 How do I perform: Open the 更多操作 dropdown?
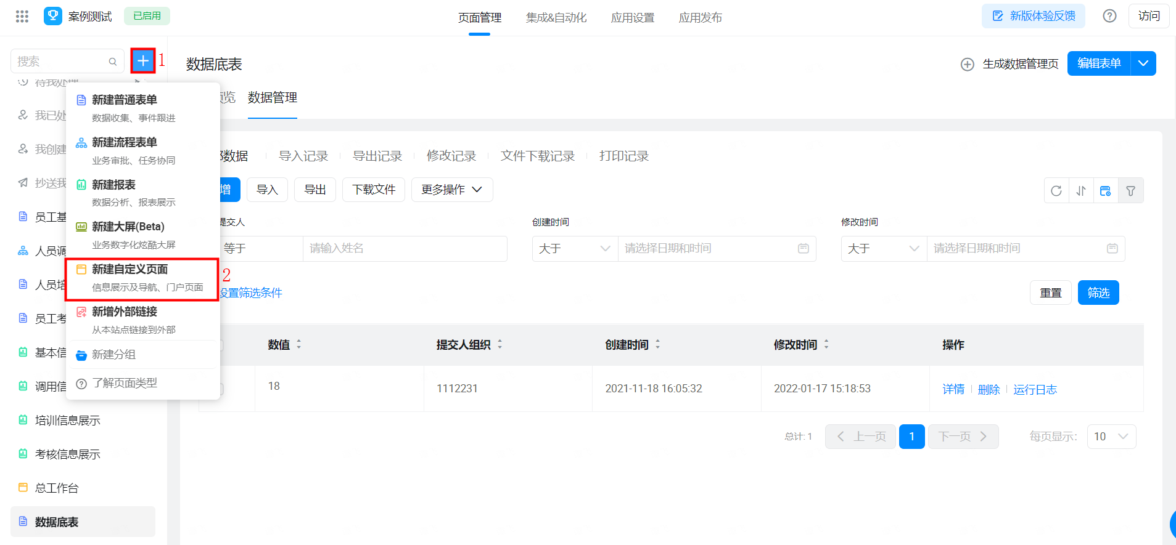451,190
